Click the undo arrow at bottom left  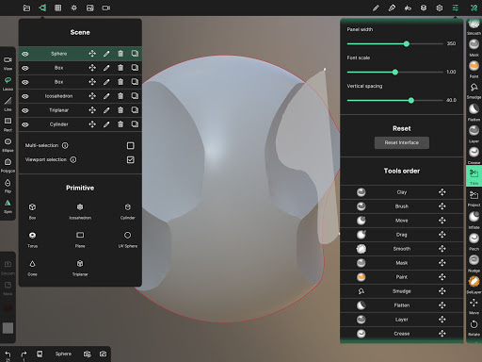click(8, 354)
